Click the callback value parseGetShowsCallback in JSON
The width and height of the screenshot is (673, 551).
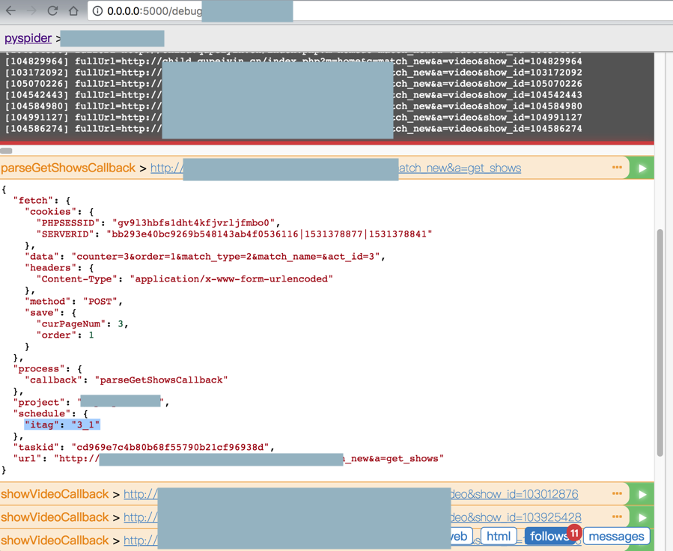pyautogui.click(x=161, y=380)
